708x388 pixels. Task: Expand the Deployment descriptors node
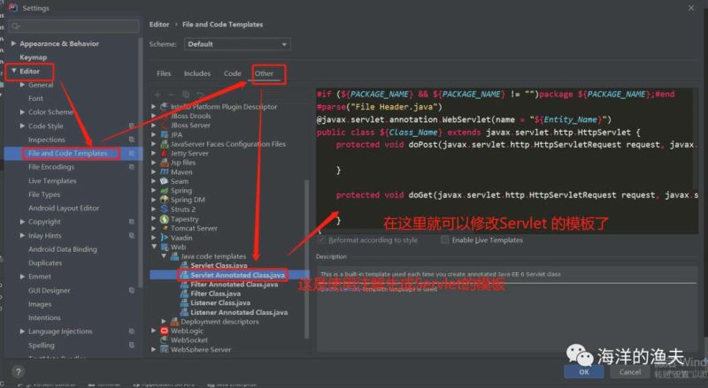tap(164, 322)
